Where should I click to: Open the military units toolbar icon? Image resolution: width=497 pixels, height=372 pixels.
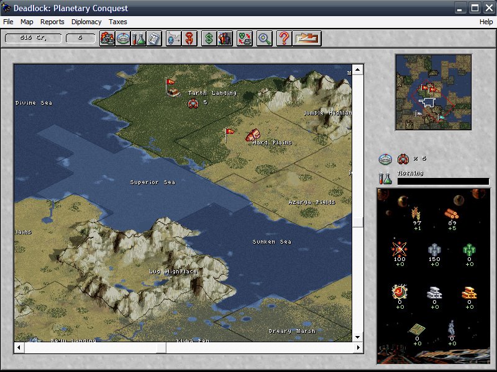[x=107, y=38]
